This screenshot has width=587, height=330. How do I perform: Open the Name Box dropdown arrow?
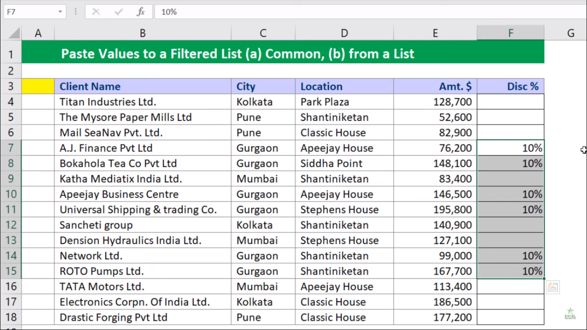click(60, 12)
